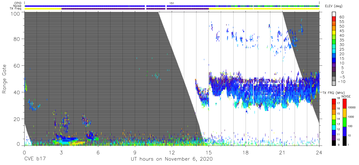The height and width of the screenshot is (165, 359).
Task: Click the '20' tick on the Range Gate axis
Action: point(17,119)
